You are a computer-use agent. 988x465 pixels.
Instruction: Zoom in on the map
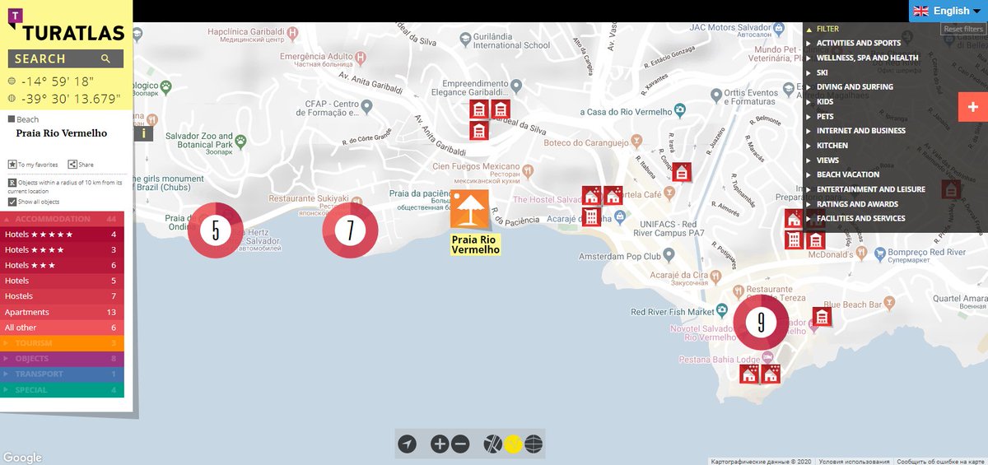440,444
